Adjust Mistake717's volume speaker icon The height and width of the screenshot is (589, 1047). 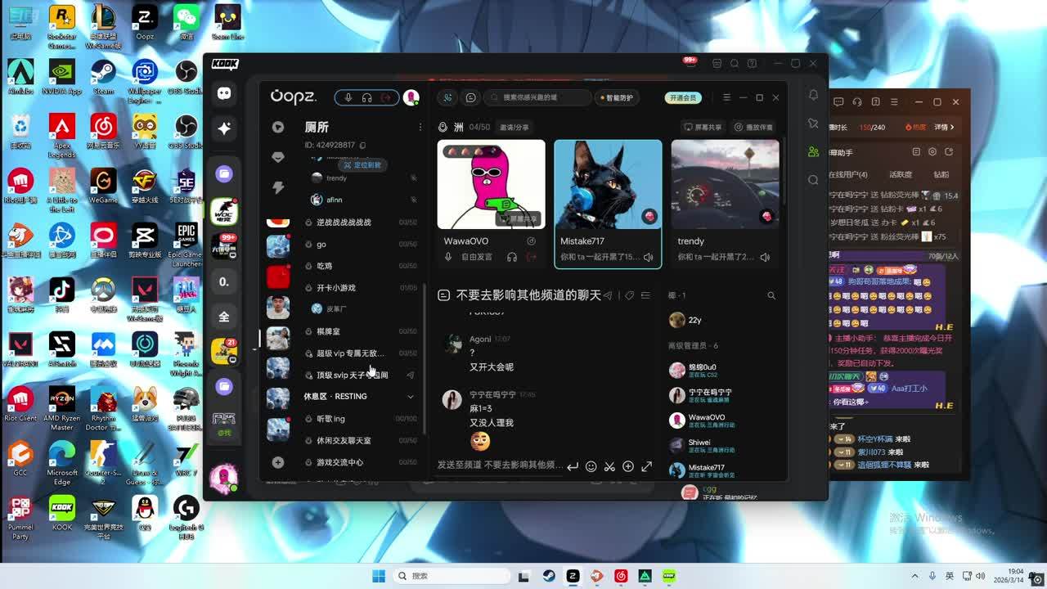tap(648, 257)
